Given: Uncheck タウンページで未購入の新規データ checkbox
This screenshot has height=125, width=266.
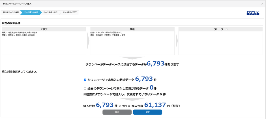Looking at the screenshot, I should 85,80.
